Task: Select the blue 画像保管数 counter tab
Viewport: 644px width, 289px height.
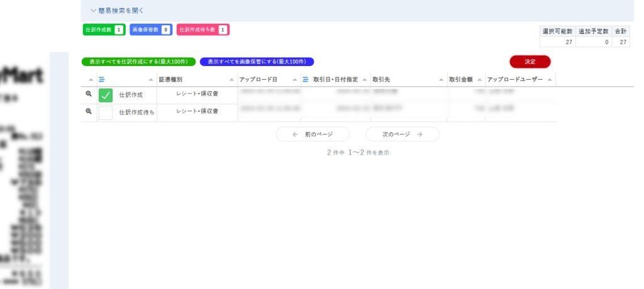Action: pos(151,30)
